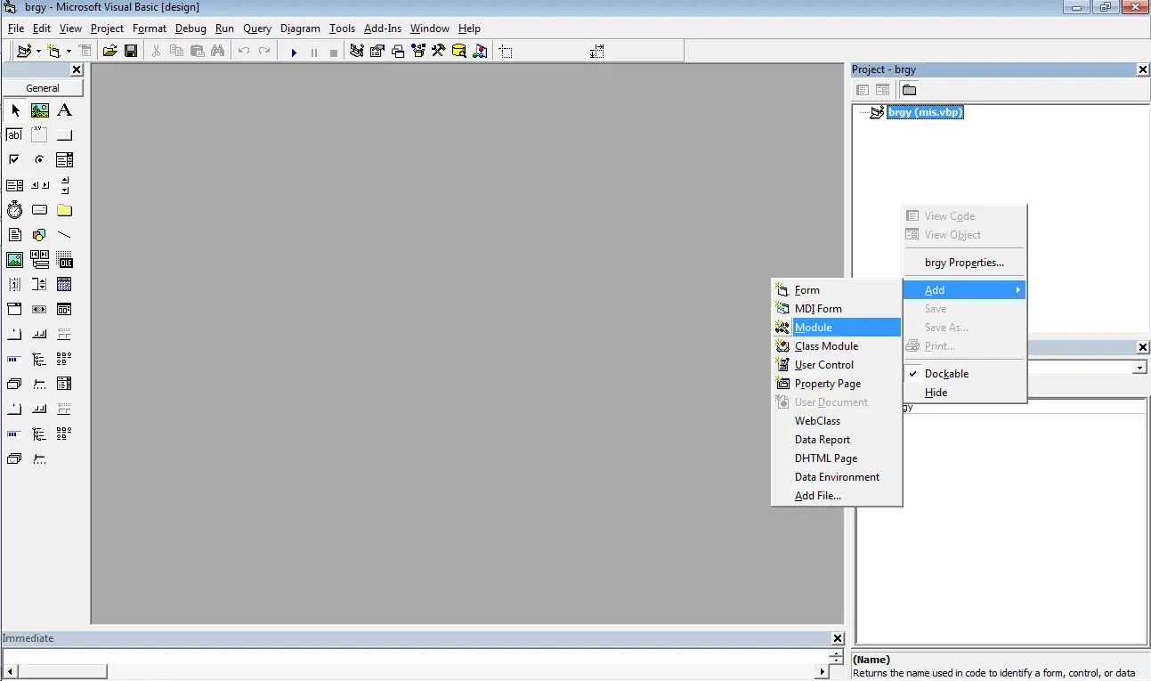This screenshot has width=1151, height=681.
Task: Click the Immediate window scroll right arrow
Action: click(822, 671)
